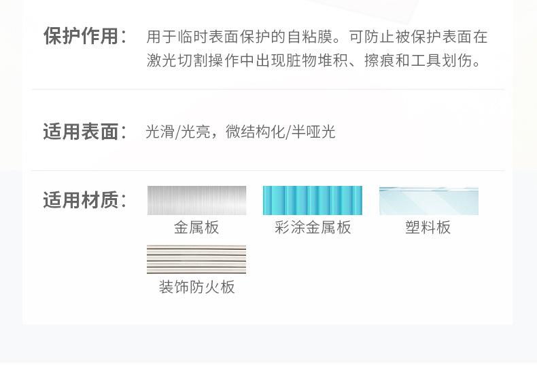Click the 半哑光 surface type text
The image size is (537, 365).
314,132
